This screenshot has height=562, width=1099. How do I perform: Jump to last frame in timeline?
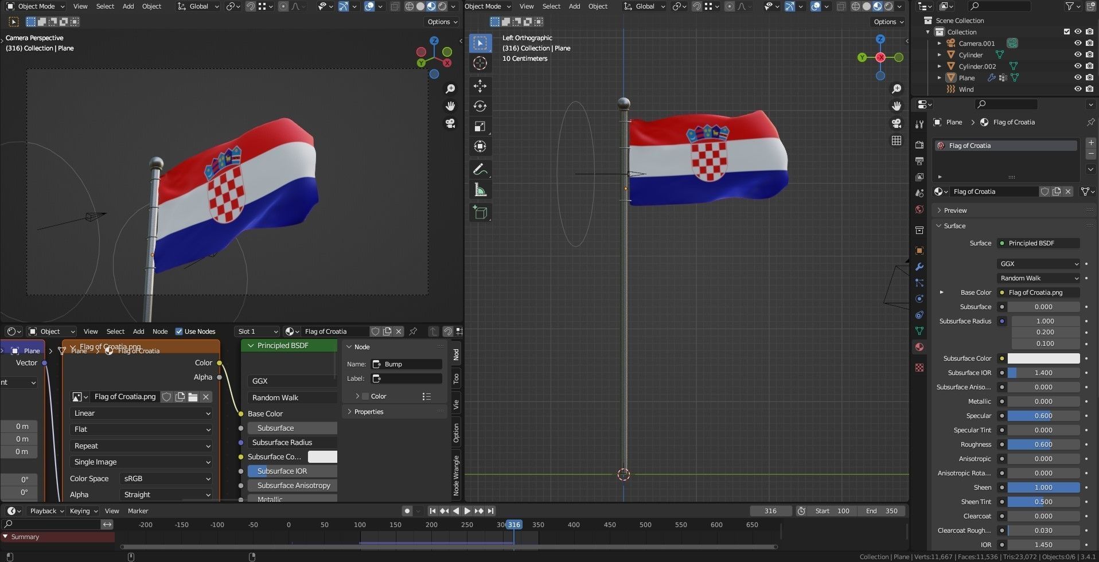coord(491,511)
